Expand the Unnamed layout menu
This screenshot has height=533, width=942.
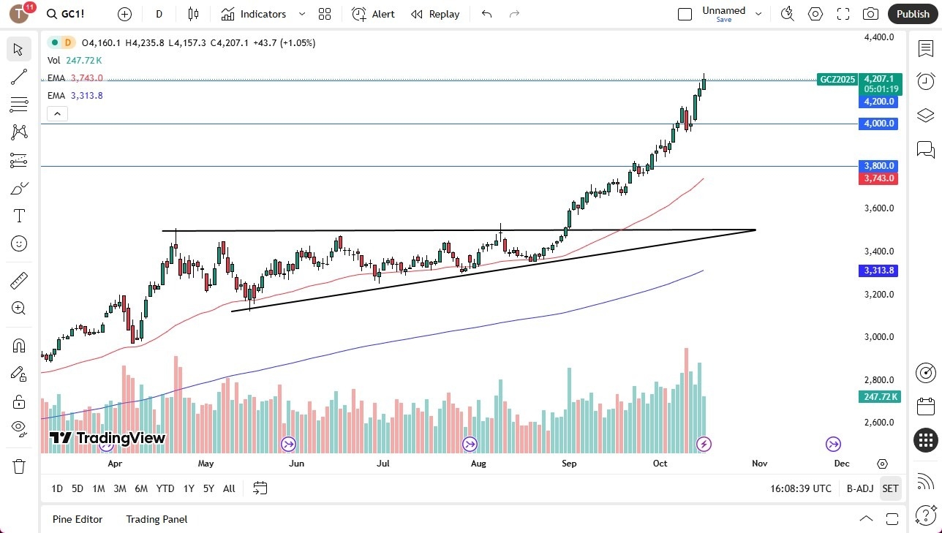pyautogui.click(x=758, y=12)
